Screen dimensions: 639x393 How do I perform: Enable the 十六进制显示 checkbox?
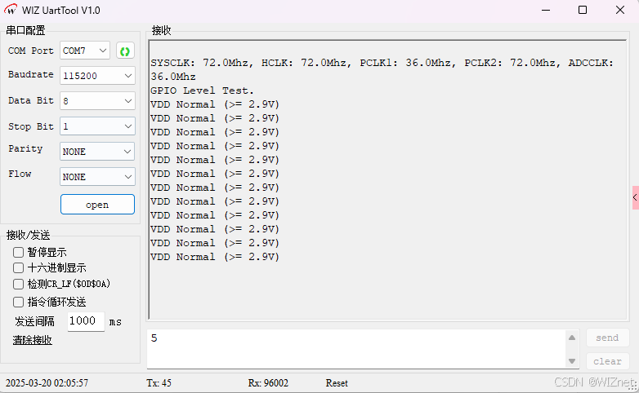pos(18,267)
